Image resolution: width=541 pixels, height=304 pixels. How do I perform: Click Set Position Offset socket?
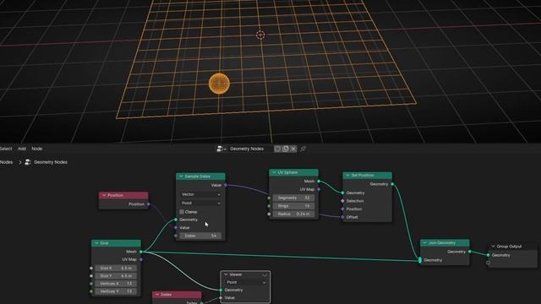pos(342,217)
